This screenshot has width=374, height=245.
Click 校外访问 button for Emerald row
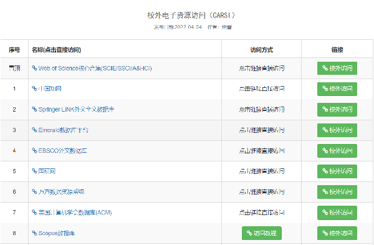(337, 130)
